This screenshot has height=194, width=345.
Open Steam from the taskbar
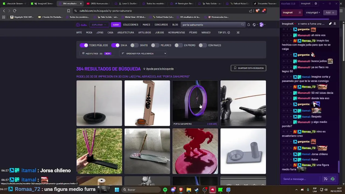[197, 190]
